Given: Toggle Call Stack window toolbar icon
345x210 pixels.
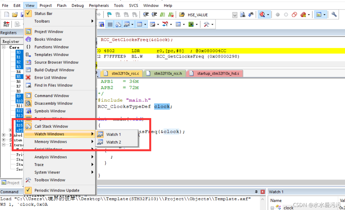Looking at the screenshot, I should point(118,25).
